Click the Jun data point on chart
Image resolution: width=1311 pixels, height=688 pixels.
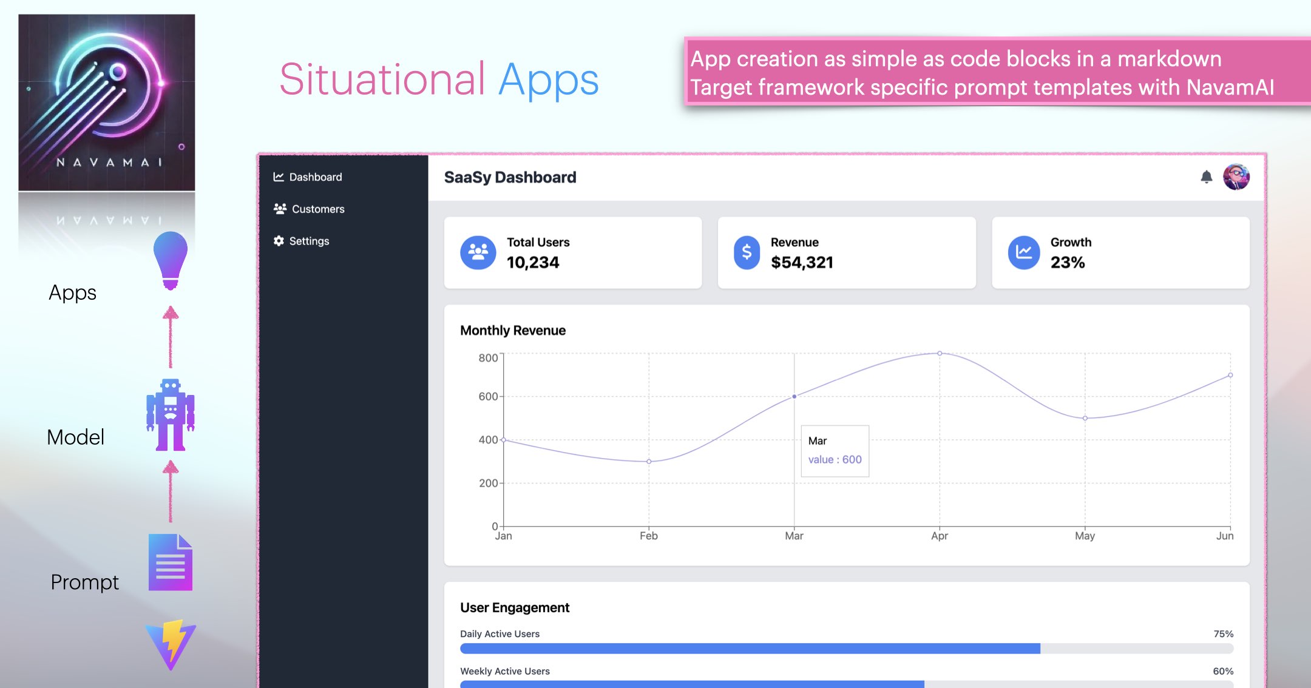(x=1230, y=375)
